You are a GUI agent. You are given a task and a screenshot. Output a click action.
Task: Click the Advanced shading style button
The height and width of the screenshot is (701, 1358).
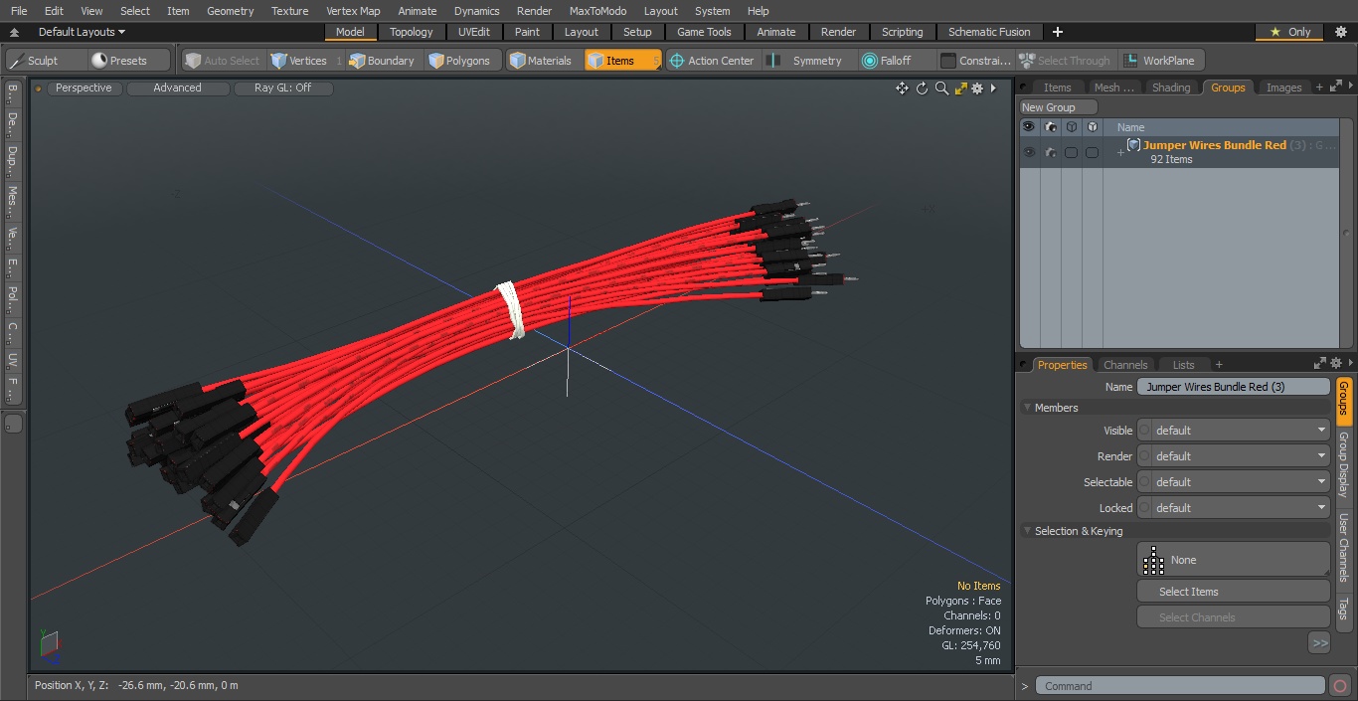point(177,88)
